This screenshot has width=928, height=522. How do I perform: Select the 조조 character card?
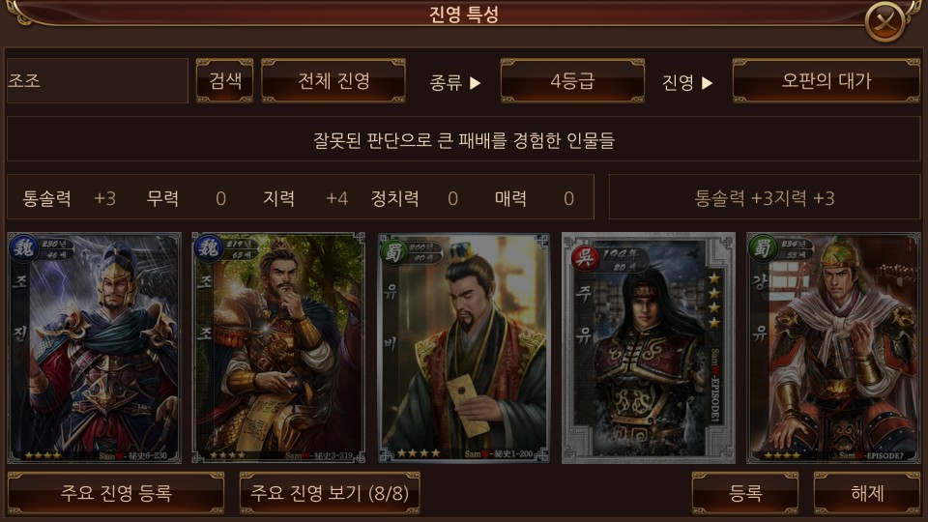pyautogui.click(x=278, y=347)
